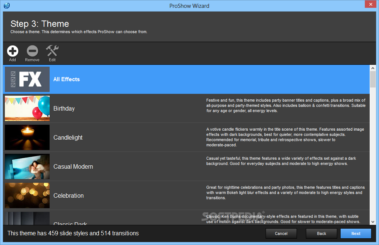Select the Celebration bokeh thumbnail
This screenshot has width=379, height=245.
[27, 195]
